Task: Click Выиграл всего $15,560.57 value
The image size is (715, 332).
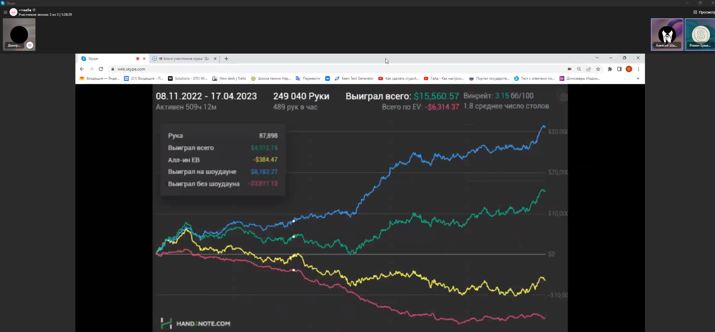Action: click(436, 96)
